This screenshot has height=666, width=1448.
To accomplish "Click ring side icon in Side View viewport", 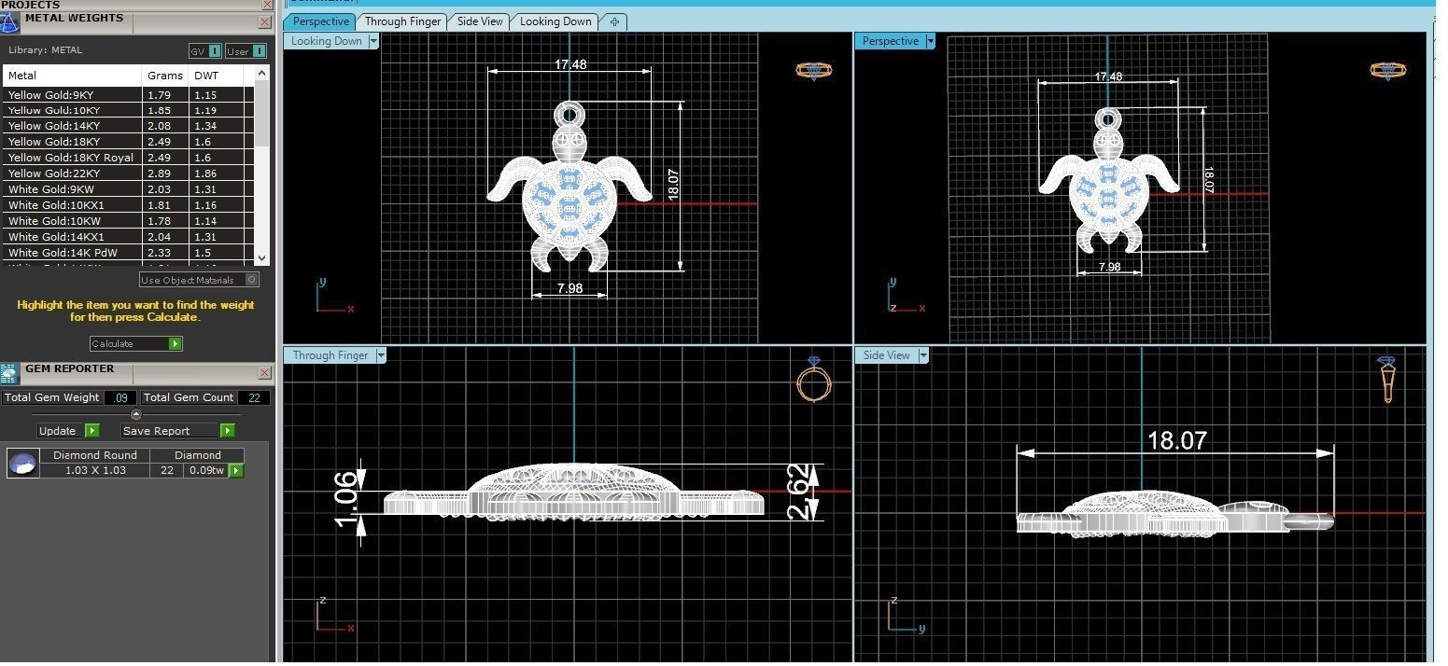I will tap(1386, 378).
